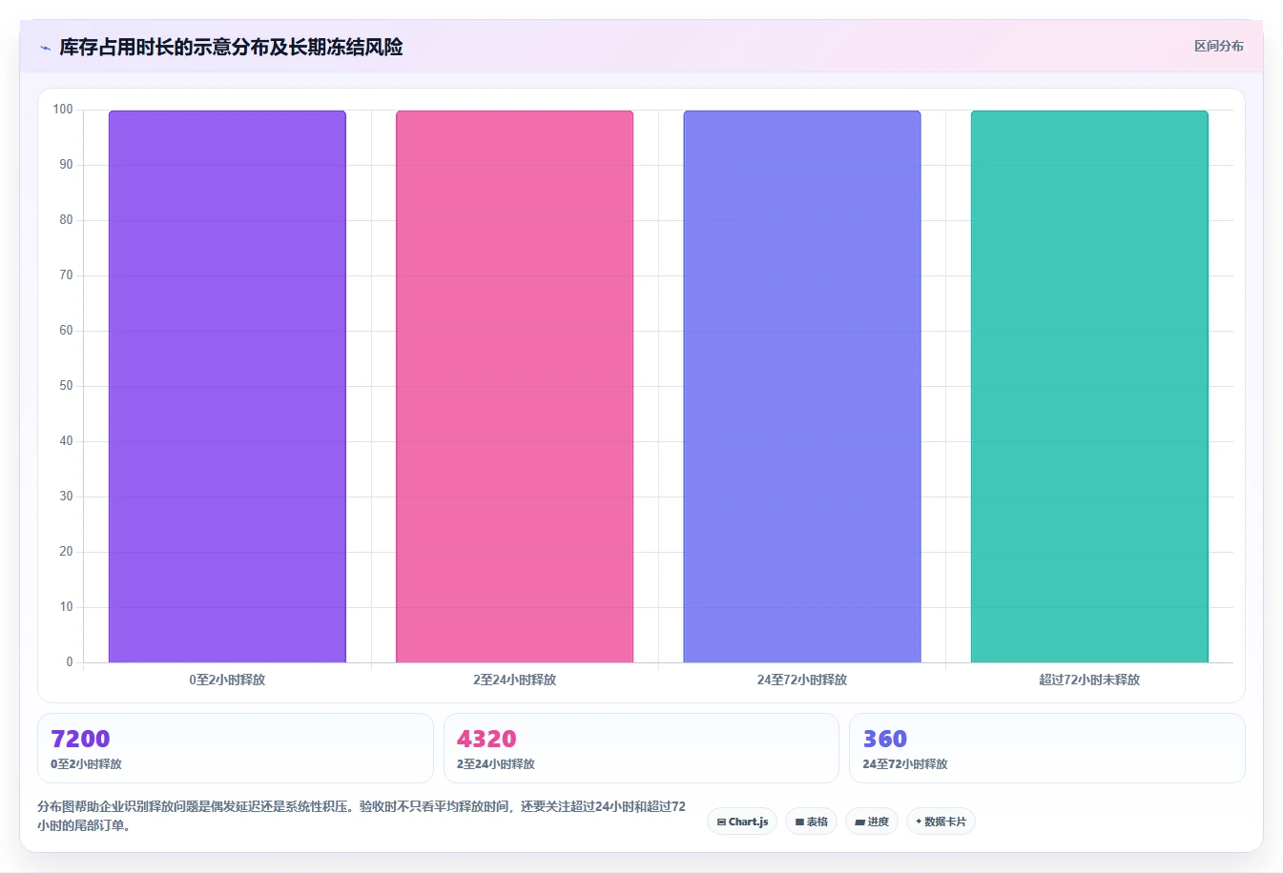The image size is (1283, 873).
Task: Click the teal 超过72小时未释放 bar
Action: pyautogui.click(x=1089, y=386)
